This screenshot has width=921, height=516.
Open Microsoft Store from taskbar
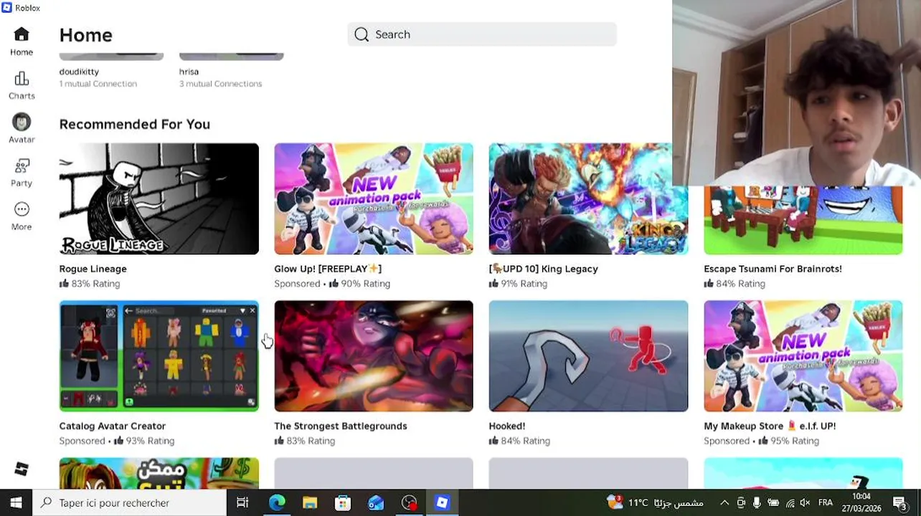coord(343,503)
